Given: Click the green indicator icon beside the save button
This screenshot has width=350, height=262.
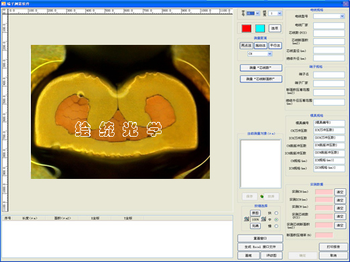Looking at the screenshot, I should [x=261, y=196].
